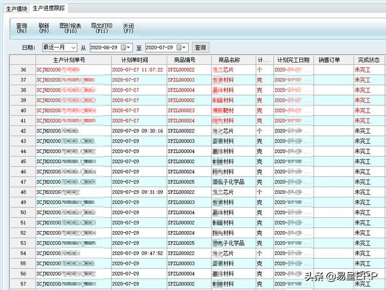Select the 生产进度跟踪 tab
Image resolution: width=386 pixels, height=290 pixels.
click(49, 9)
